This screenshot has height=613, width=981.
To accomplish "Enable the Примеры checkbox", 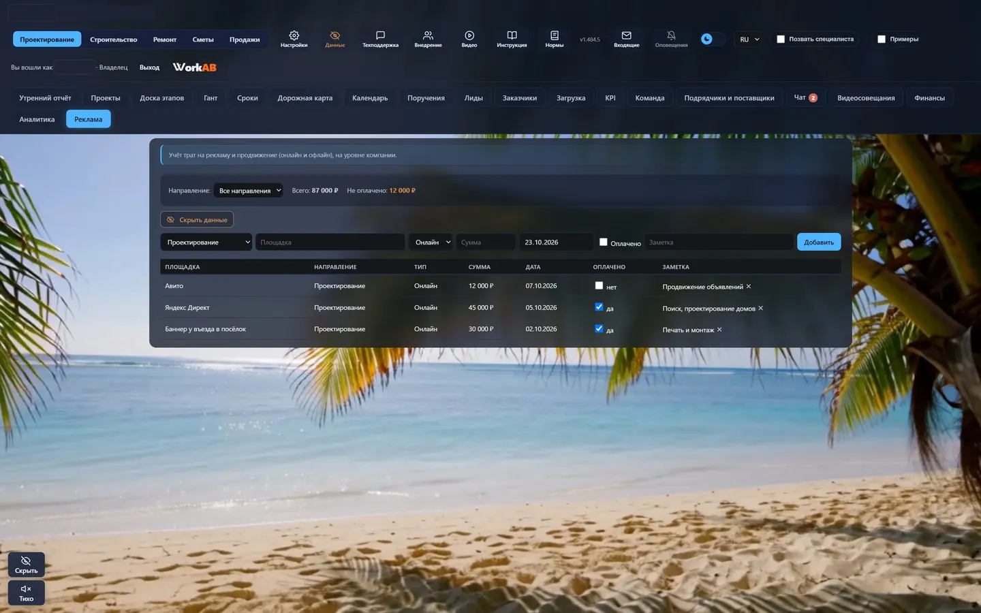I will pos(882,40).
